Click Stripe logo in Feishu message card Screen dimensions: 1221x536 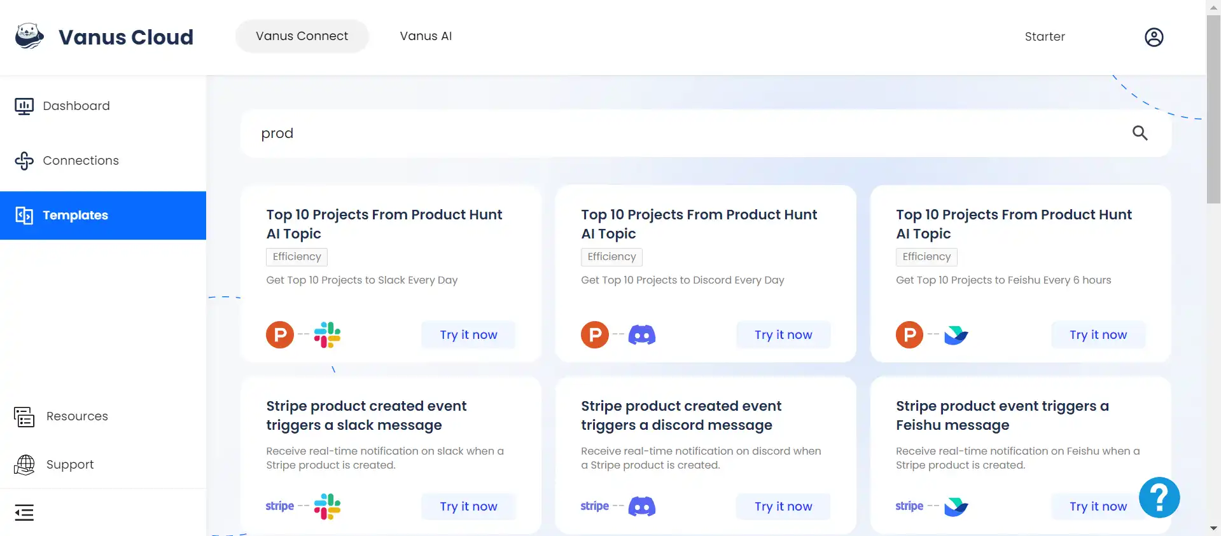click(x=910, y=506)
